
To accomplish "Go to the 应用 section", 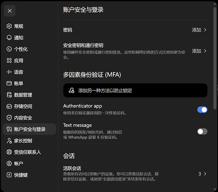I will tap(29, 61).
